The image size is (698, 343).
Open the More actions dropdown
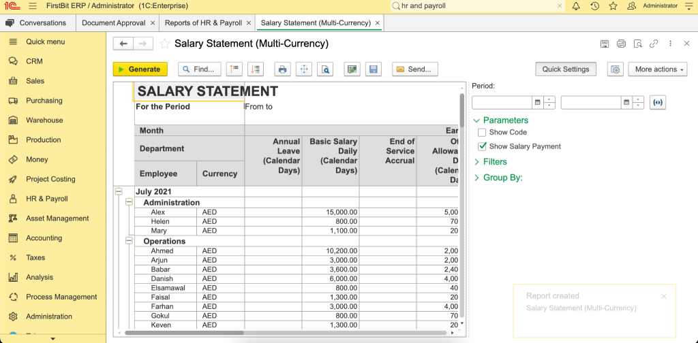click(x=658, y=69)
